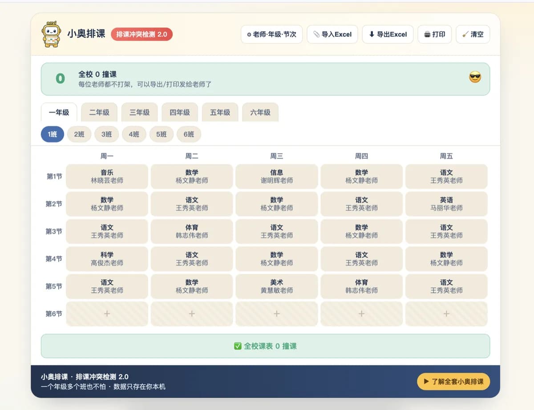Open 周二 第3节 体育 韩志伟老师 cell
The image size is (534, 410).
(192, 231)
